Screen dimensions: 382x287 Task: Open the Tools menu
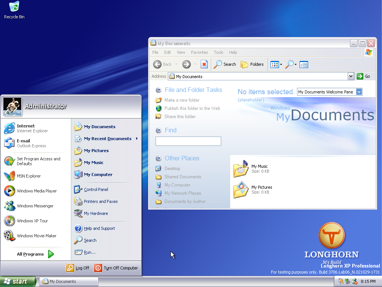coord(218,52)
